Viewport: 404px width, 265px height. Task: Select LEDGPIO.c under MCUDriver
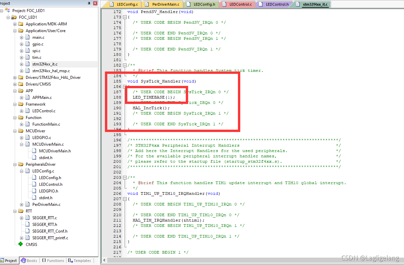[x=42, y=137]
